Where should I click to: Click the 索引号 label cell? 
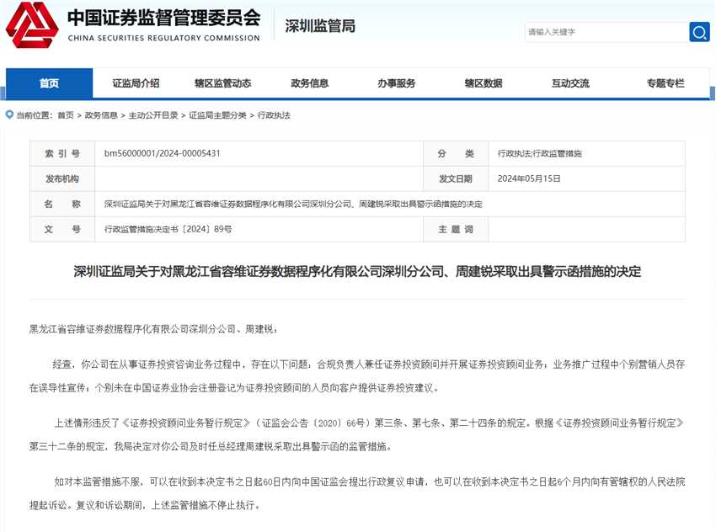point(62,154)
